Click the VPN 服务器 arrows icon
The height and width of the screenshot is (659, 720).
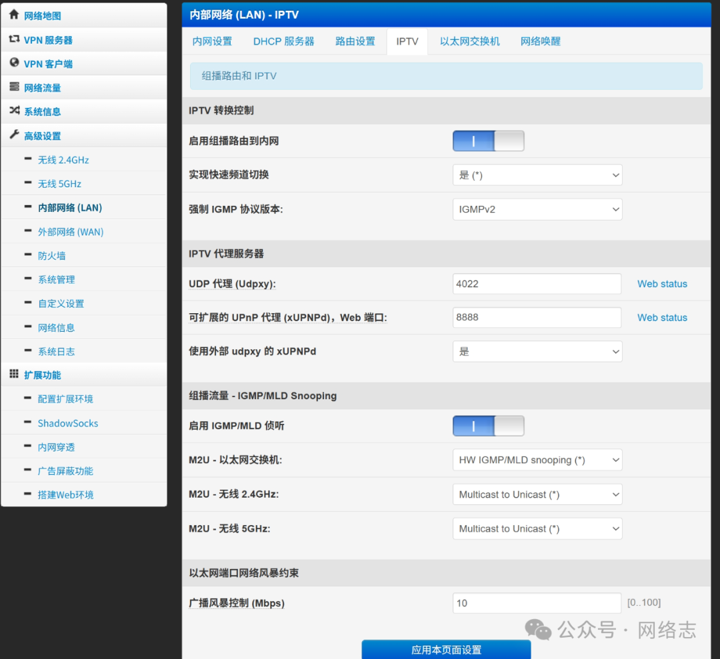[14, 39]
